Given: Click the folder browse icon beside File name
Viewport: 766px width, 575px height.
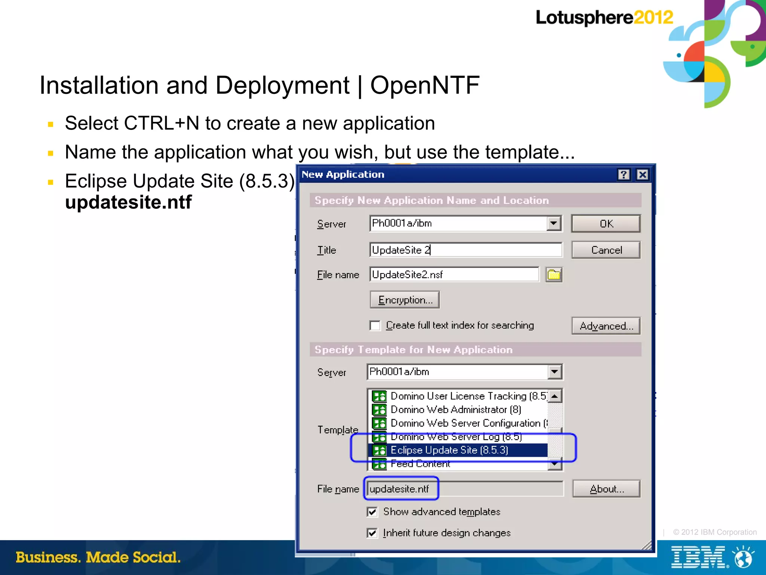Looking at the screenshot, I should (554, 275).
